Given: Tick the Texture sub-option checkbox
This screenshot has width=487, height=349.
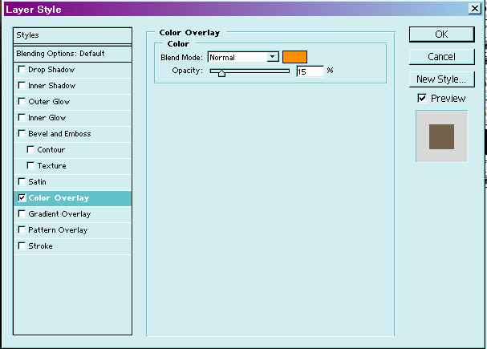Looking at the screenshot, I should pyautogui.click(x=30, y=166).
